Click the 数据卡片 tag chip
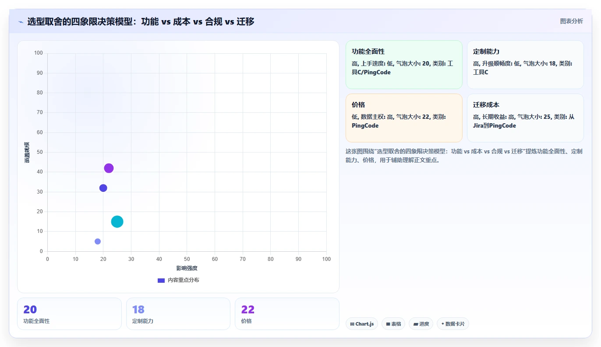 click(453, 324)
